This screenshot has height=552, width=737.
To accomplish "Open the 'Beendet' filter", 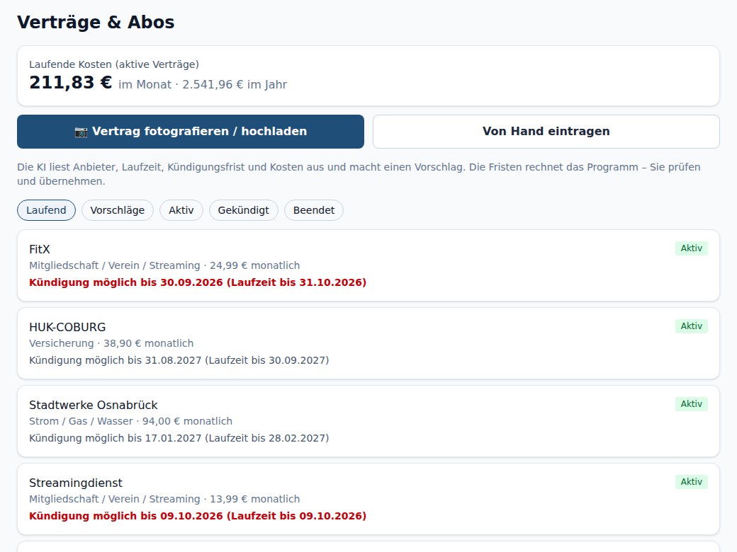I will (x=314, y=210).
